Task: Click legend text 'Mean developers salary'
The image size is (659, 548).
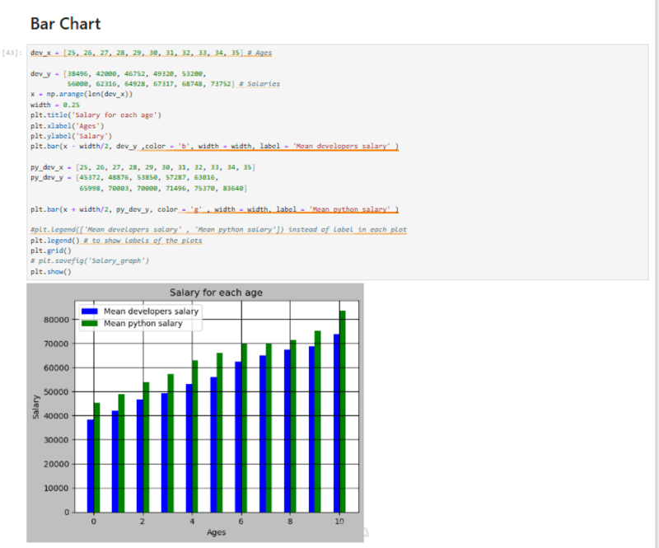Action: click(x=152, y=311)
